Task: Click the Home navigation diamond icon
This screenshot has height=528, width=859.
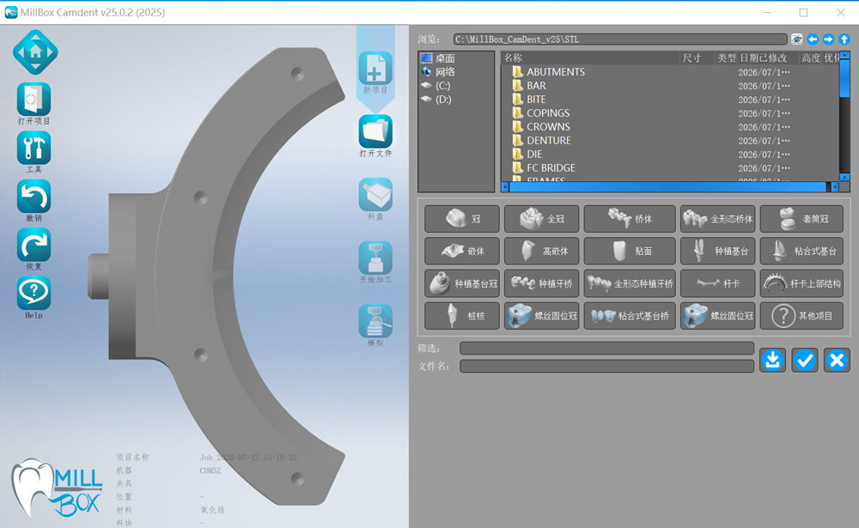Action: tap(35, 52)
